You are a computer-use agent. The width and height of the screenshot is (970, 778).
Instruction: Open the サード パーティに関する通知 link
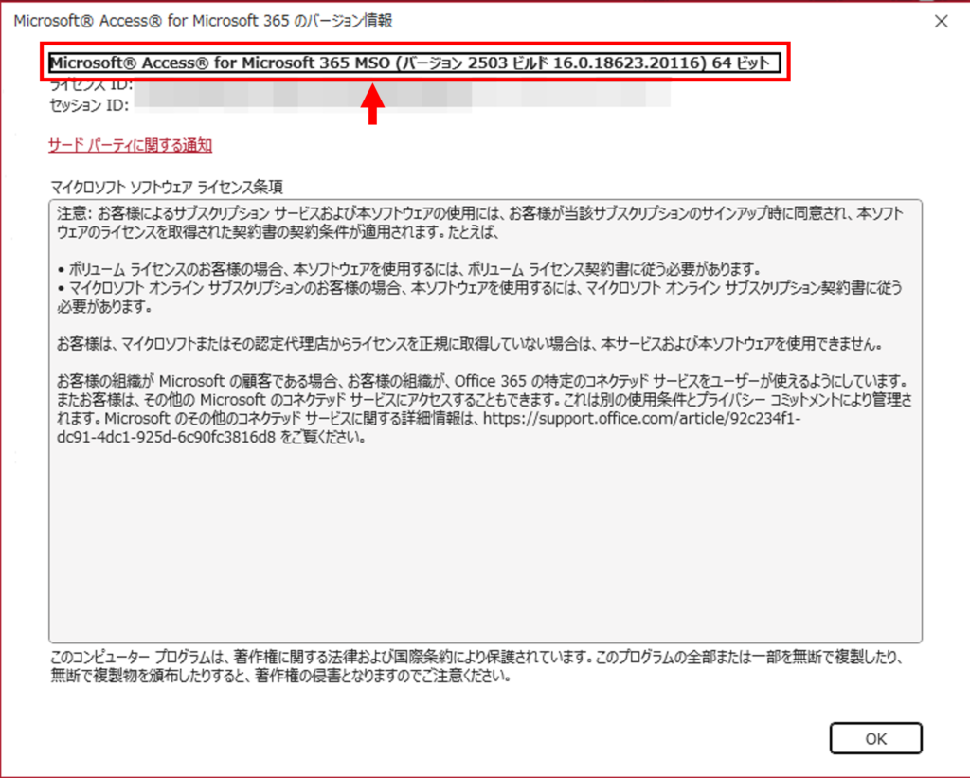pyautogui.click(x=130, y=145)
